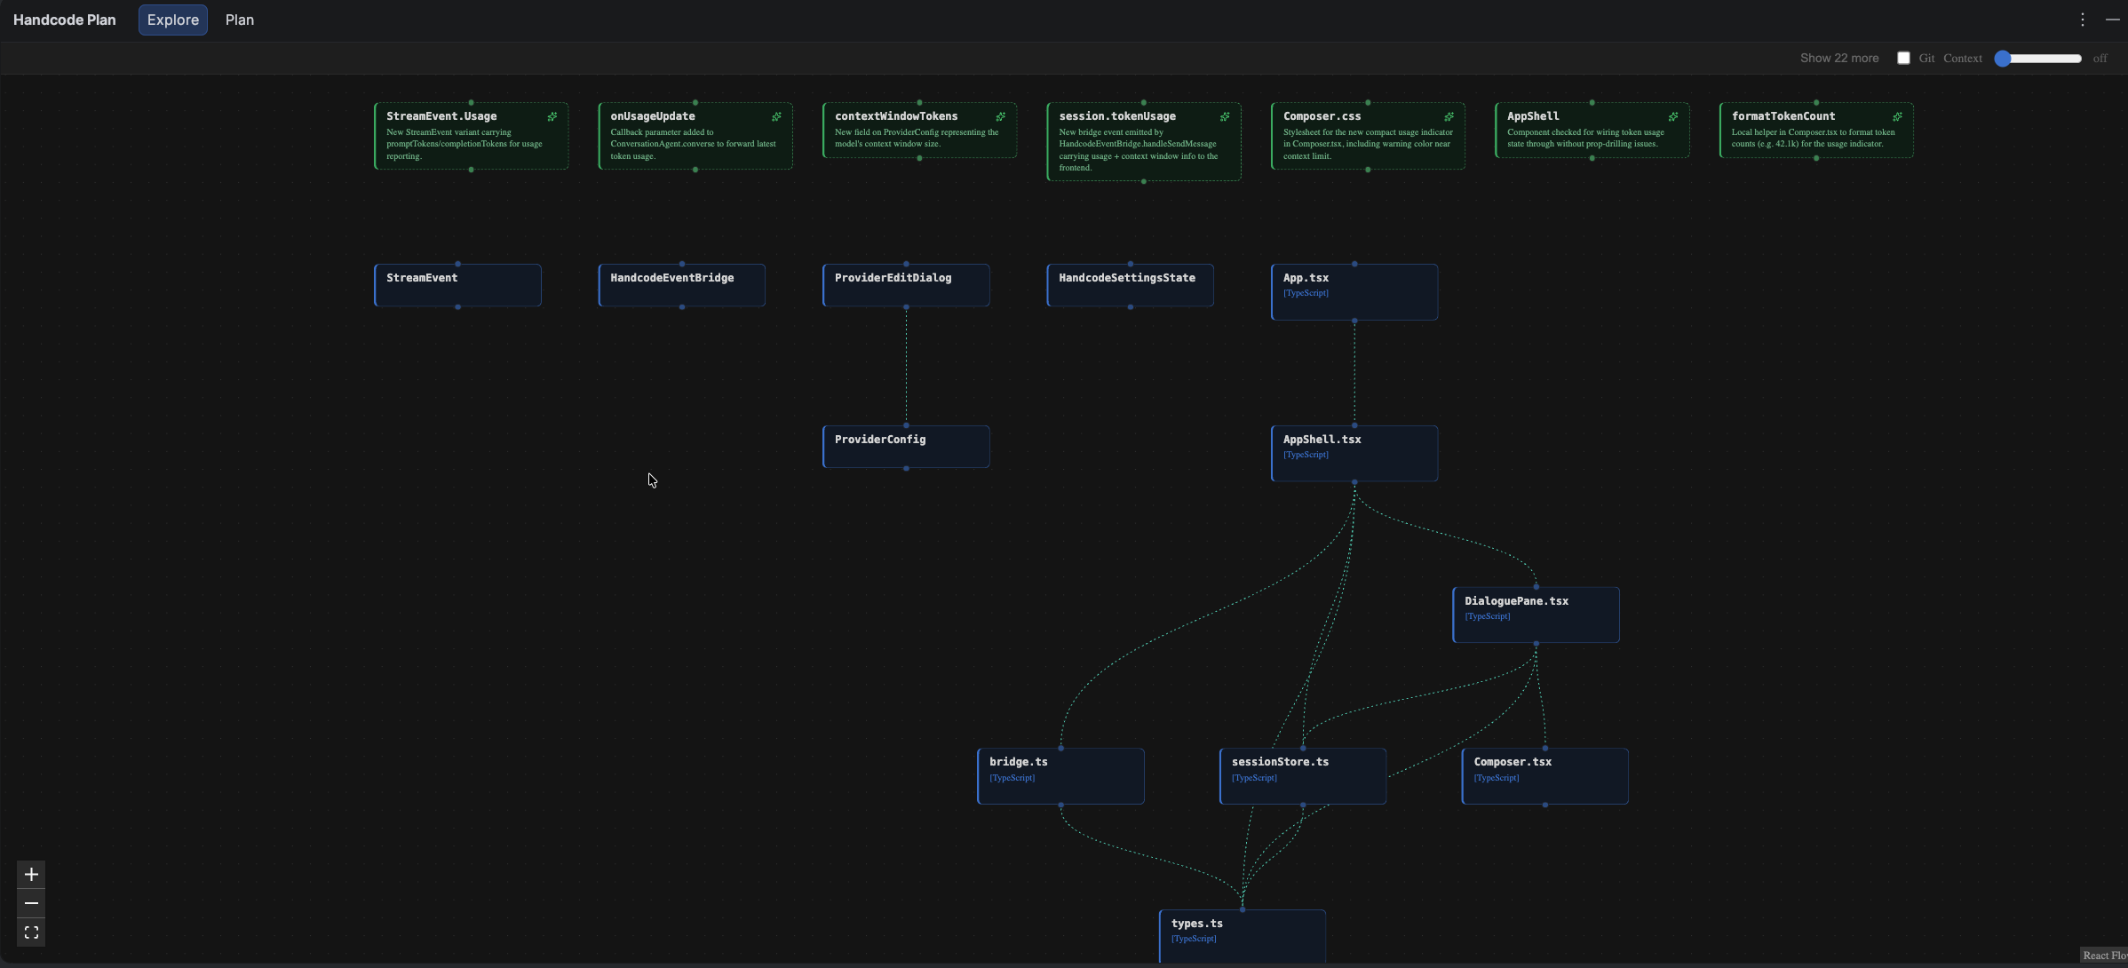Enable the Git checkbox
The width and height of the screenshot is (2128, 968).
[x=1903, y=58]
